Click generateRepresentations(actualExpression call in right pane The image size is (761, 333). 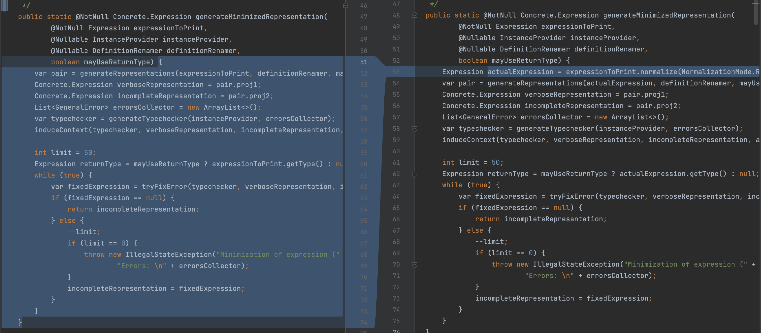(x=570, y=83)
